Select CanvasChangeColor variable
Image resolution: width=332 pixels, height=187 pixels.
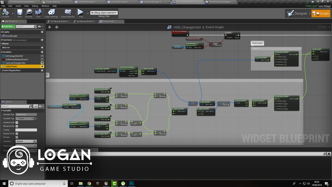16,63
